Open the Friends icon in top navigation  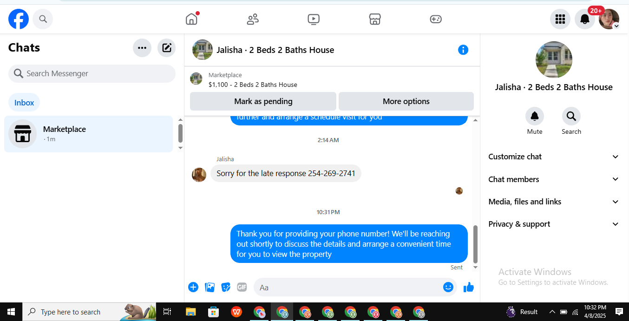point(253,19)
